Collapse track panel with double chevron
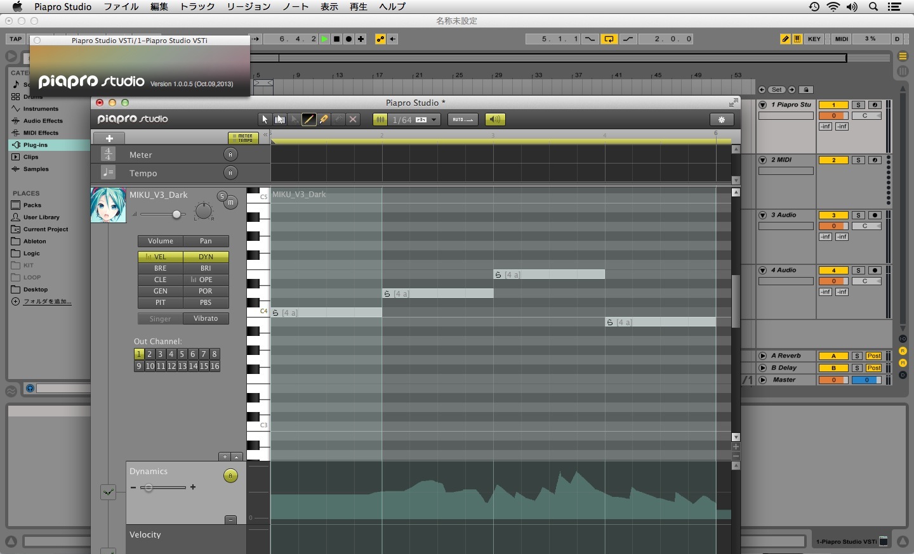This screenshot has width=914, height=554. coord(265,135)
